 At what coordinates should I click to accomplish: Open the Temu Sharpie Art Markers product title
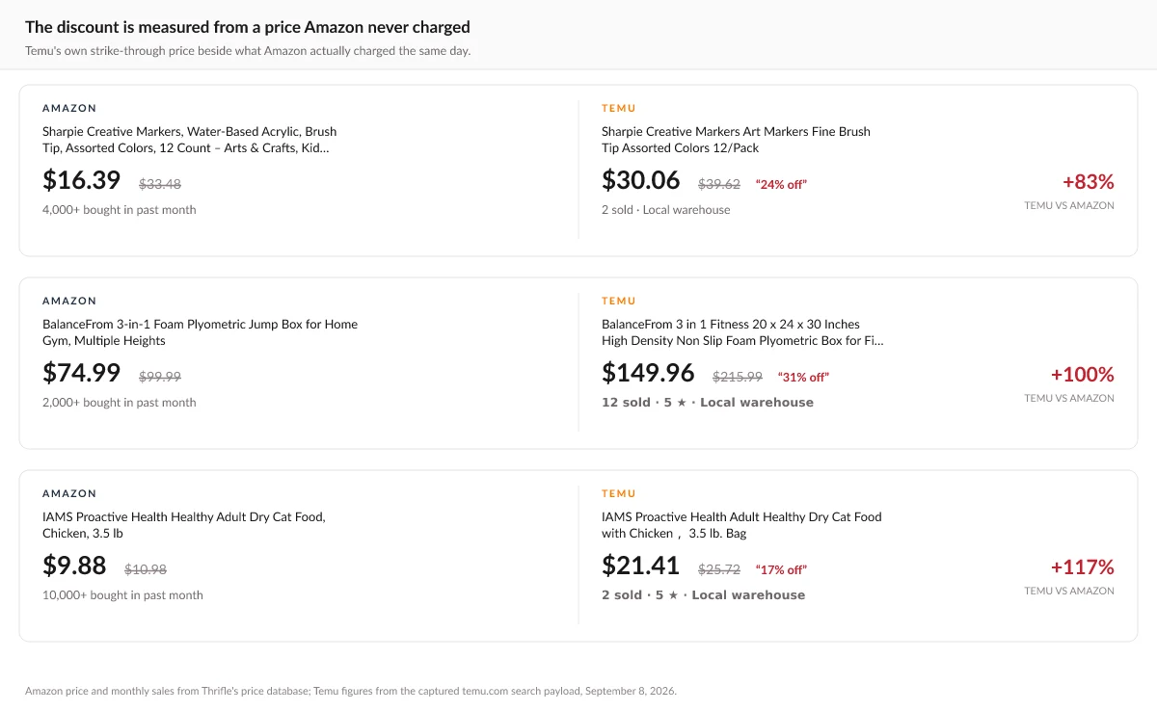(x=736, y=140)
